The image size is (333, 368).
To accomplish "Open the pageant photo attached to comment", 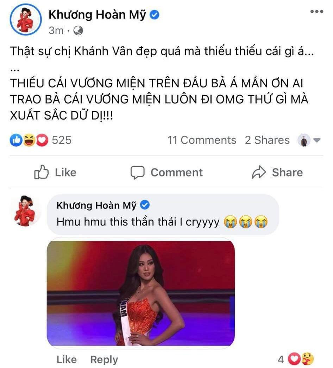I will 141,293.
